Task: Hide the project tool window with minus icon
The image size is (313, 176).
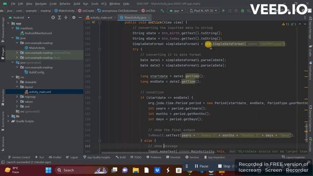Action: (80, 18)
